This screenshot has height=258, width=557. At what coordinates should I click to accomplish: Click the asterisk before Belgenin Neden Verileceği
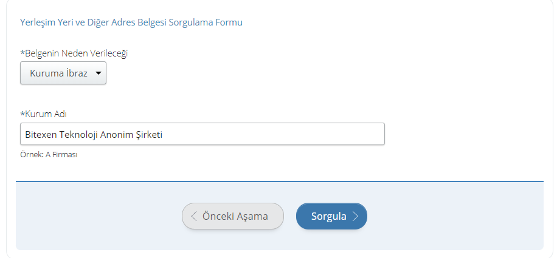tap(22, 53)
